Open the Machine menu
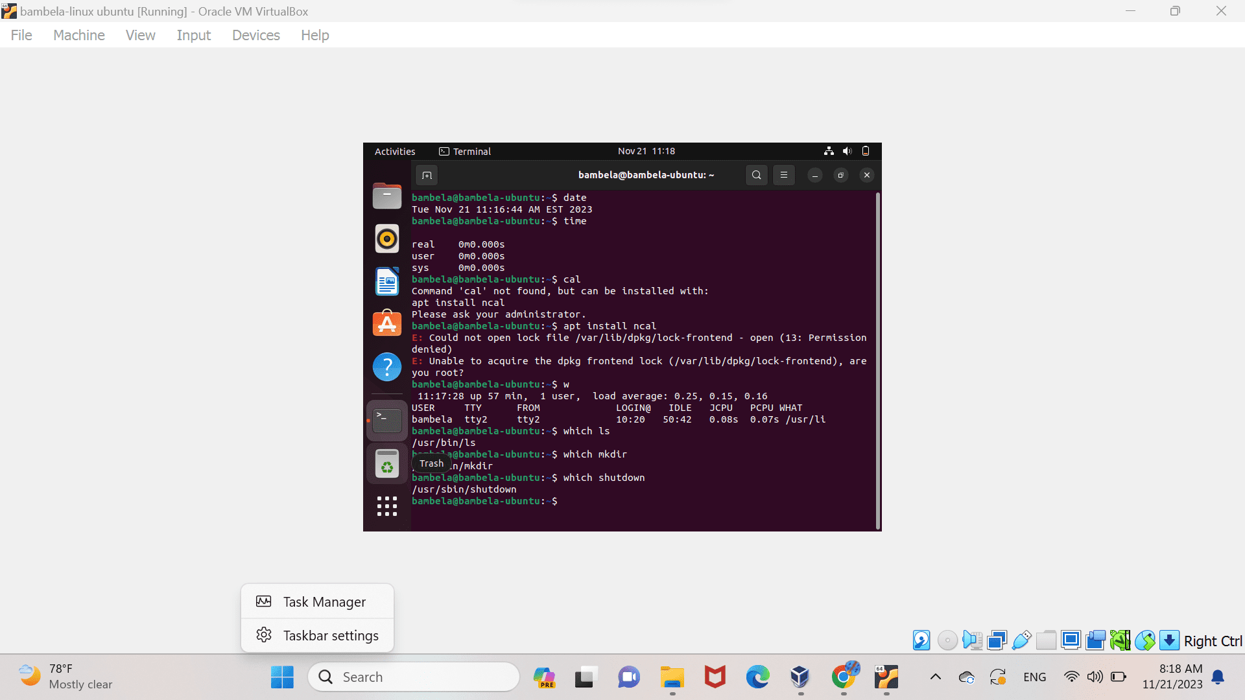The image size is (1245, 700). pos(78,35)
